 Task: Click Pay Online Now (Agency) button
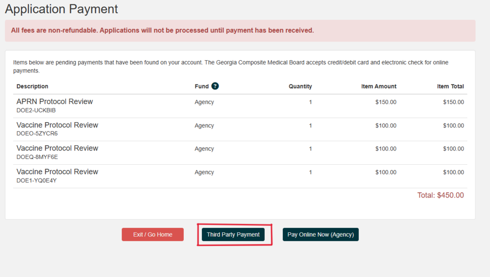click(x=320, y=234)
